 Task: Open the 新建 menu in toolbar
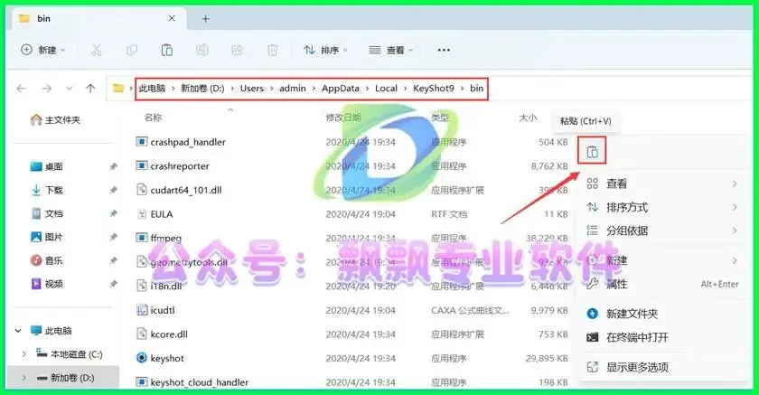[42, 50]
